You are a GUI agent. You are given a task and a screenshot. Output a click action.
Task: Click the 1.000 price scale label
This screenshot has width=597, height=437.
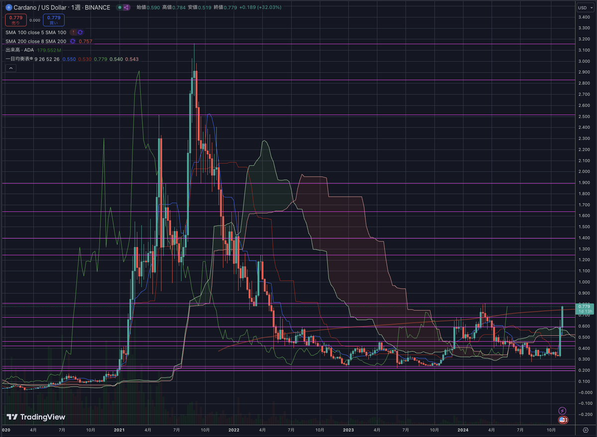coord(585,282)
